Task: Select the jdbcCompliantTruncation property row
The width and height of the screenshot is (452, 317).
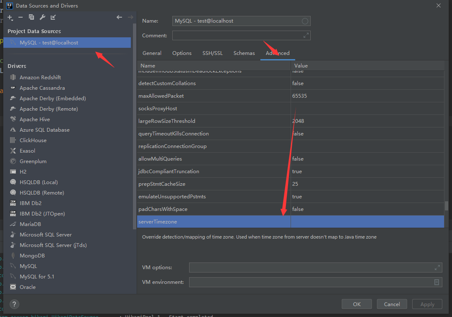Action: pos(291,171)
